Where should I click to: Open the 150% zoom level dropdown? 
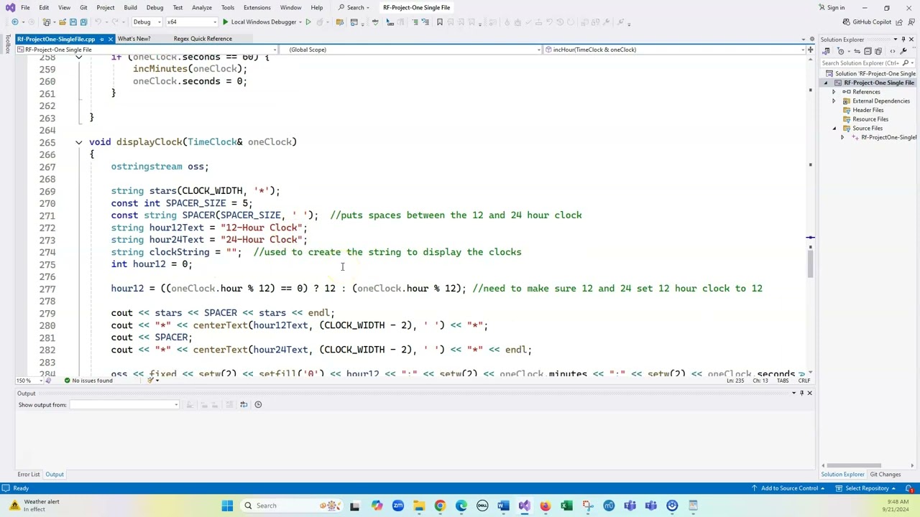[29, 381]
